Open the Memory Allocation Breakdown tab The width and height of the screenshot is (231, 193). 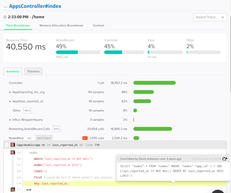coord(61,25)
